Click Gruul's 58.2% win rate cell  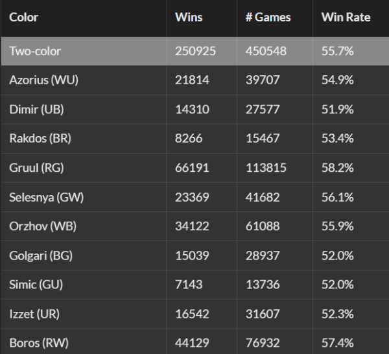(x=337, y=168)
